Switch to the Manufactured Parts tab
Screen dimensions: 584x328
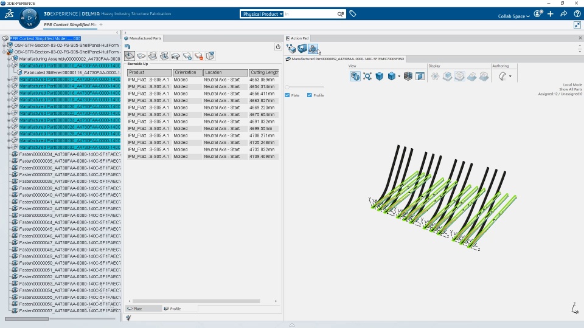[142, 38]
